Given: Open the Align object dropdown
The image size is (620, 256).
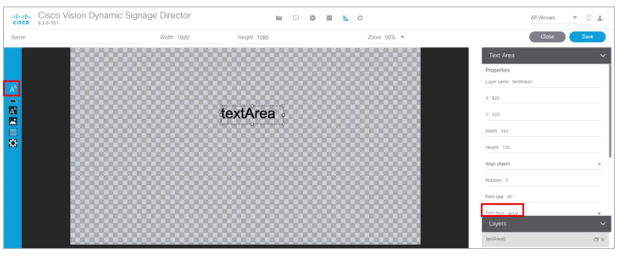Looking at the screenshot, I should pyautogui.click(x=543, y=164).
